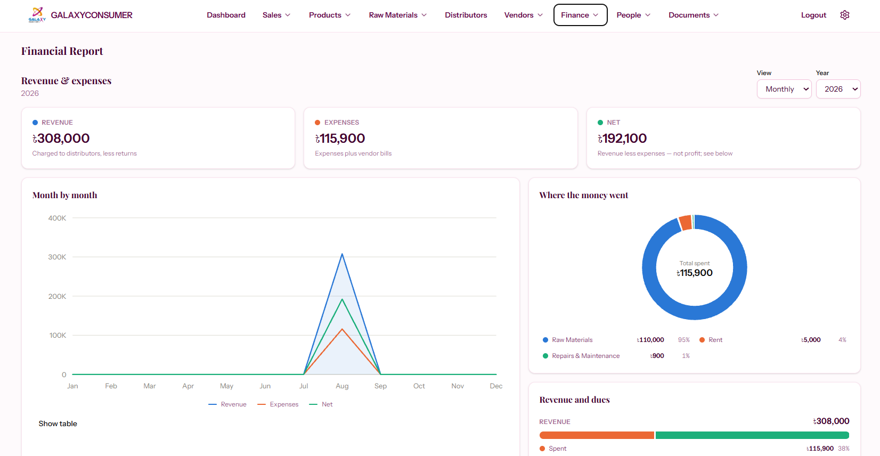Click the green portion of revenue bar

pos(752,435)
